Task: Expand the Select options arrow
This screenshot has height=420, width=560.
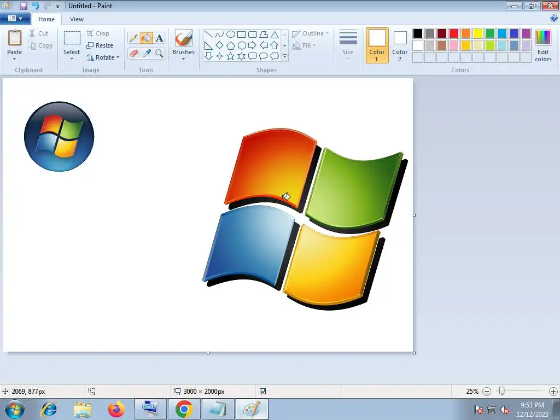Action: click(x=72, y=59)
